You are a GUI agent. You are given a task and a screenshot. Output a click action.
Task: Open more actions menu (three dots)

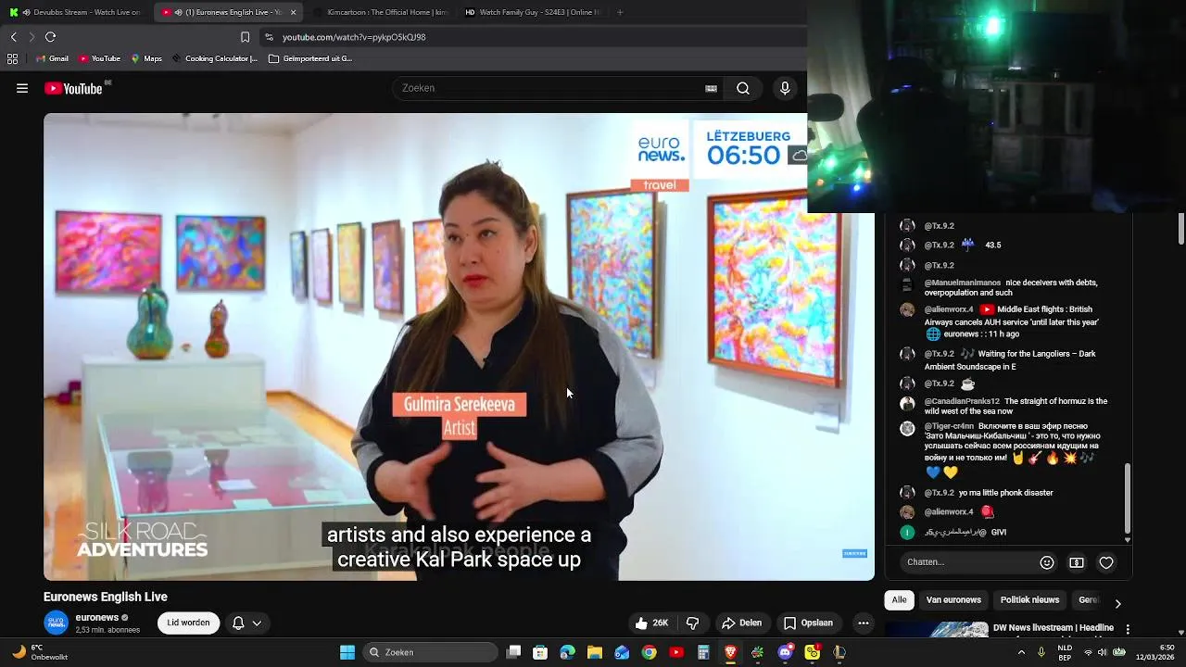864,623
